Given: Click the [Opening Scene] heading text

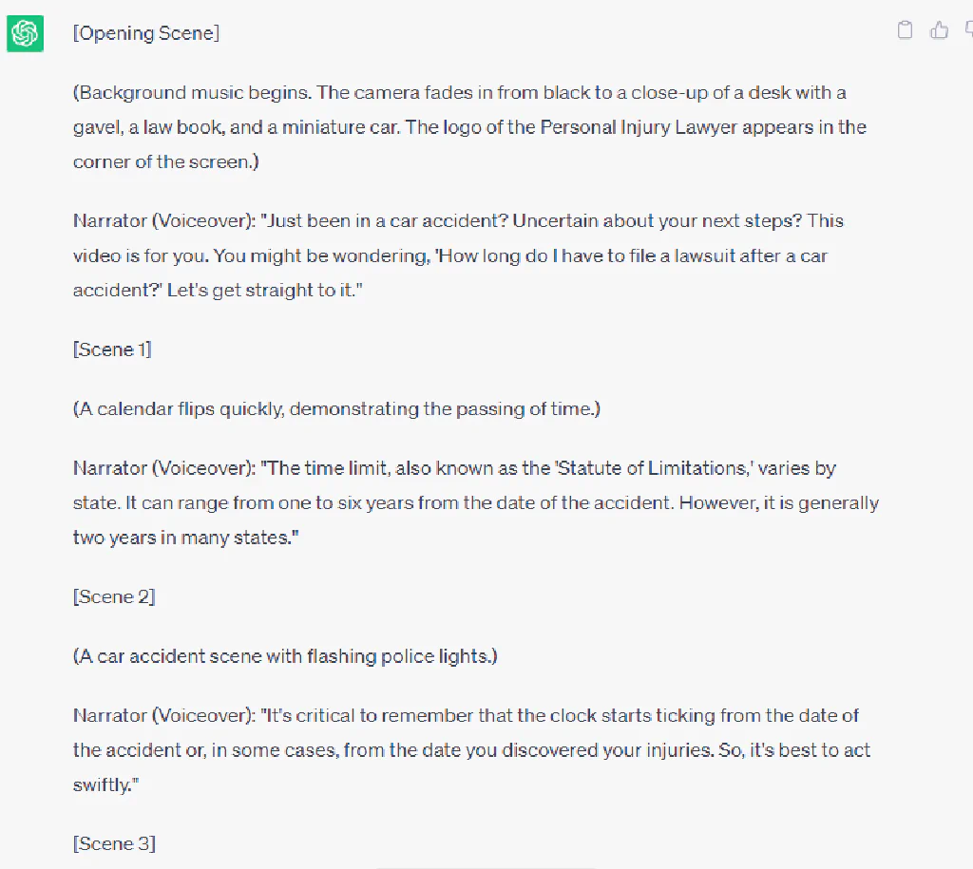Looking at the screenshot, I should click(x=146, y=33).
